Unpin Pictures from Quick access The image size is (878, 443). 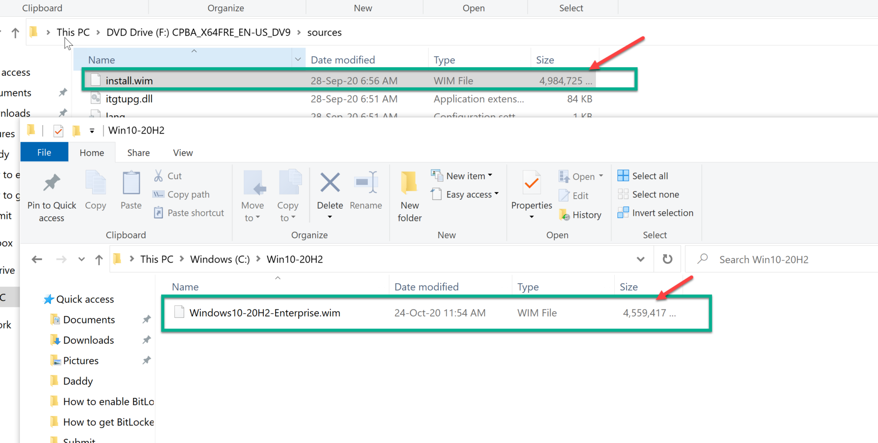click(x=146, y=360)
